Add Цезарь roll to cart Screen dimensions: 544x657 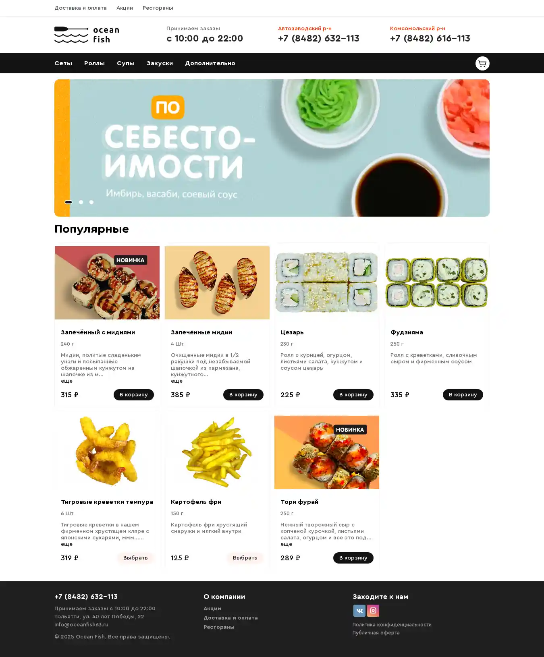point(353,395)
